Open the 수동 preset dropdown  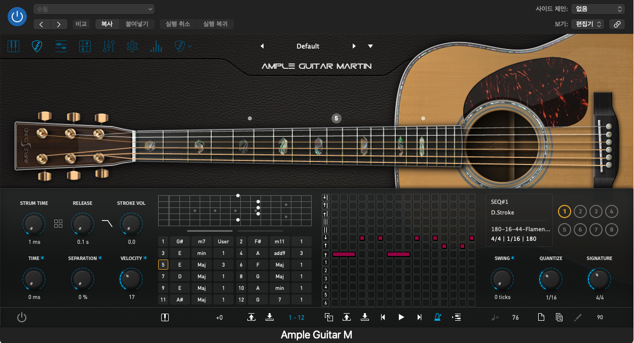(x=94, y=9)
